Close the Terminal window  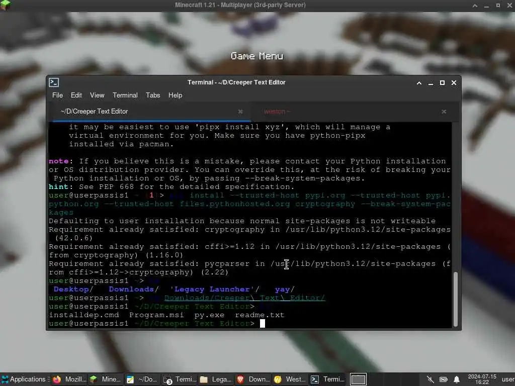(454, 83)
